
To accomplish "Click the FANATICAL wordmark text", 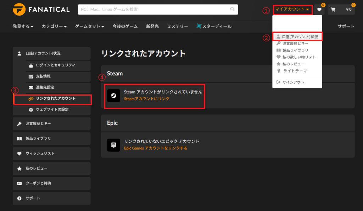I will pyautogui.click(x=49, y=10).
